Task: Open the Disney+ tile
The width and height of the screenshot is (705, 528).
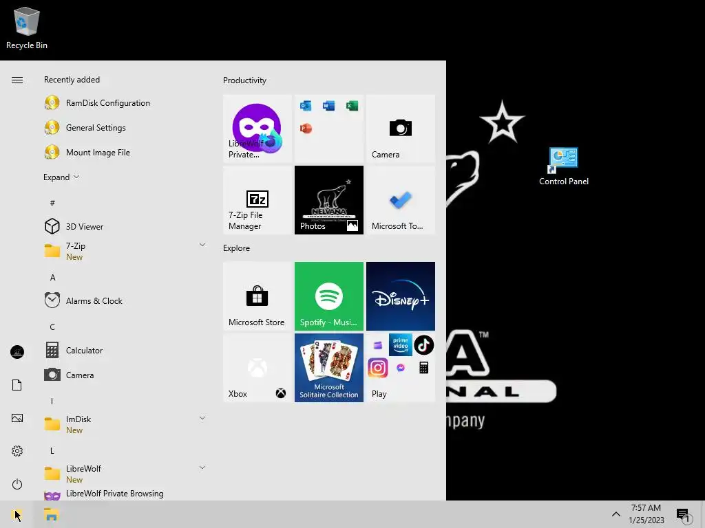Action: coord(401,296)
